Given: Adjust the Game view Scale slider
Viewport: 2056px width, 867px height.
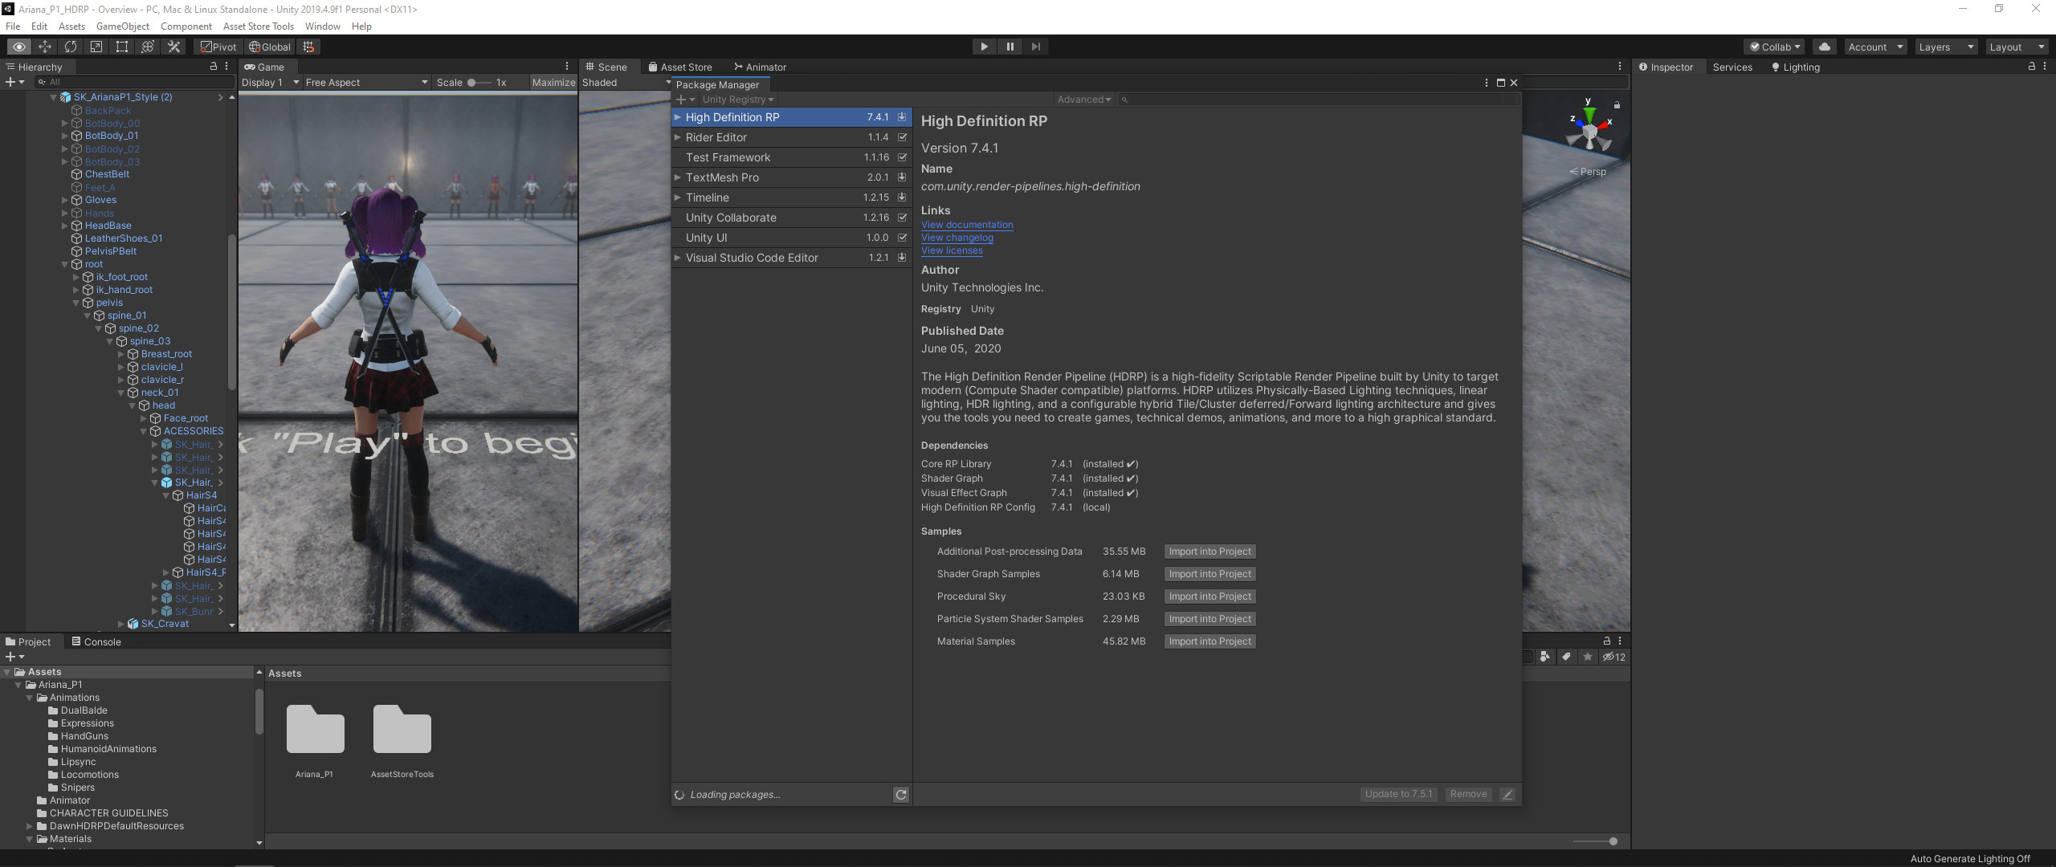Looking at the screenshot, I should (x=479, y=83).
